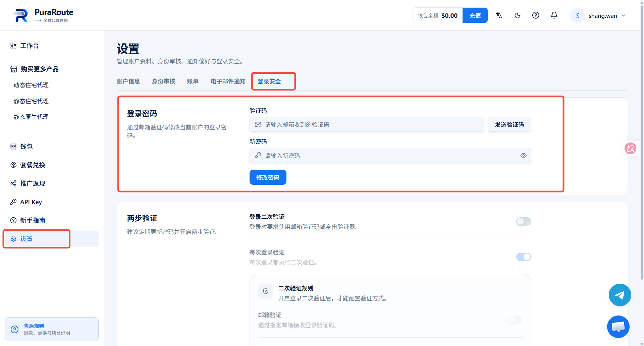The height and width of the screenshot is (346, 644).
Task: Open 套餐兑换 in sidebar
Action: pyautogui.click(x=52, y=165)
